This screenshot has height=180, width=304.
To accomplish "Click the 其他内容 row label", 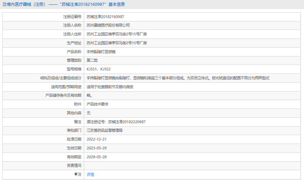I will [x=74, y=113].
